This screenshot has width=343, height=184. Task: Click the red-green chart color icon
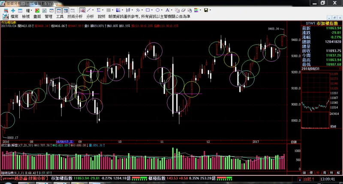click(x=37, y=10)
